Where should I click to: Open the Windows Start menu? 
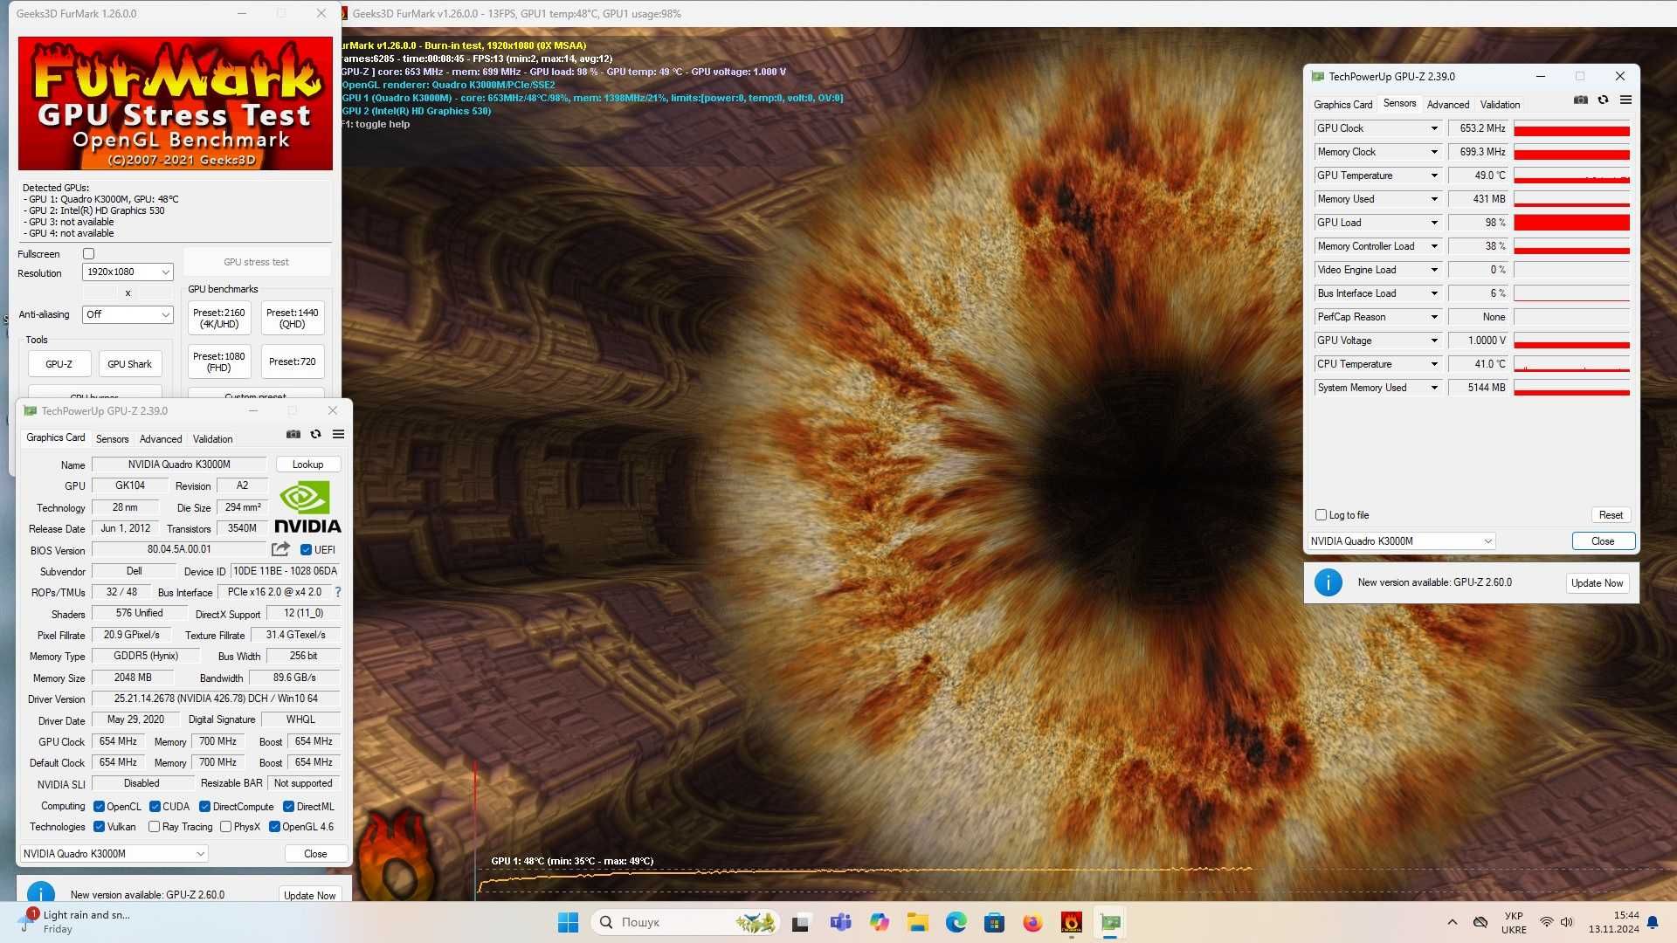[x=568, y=922]
